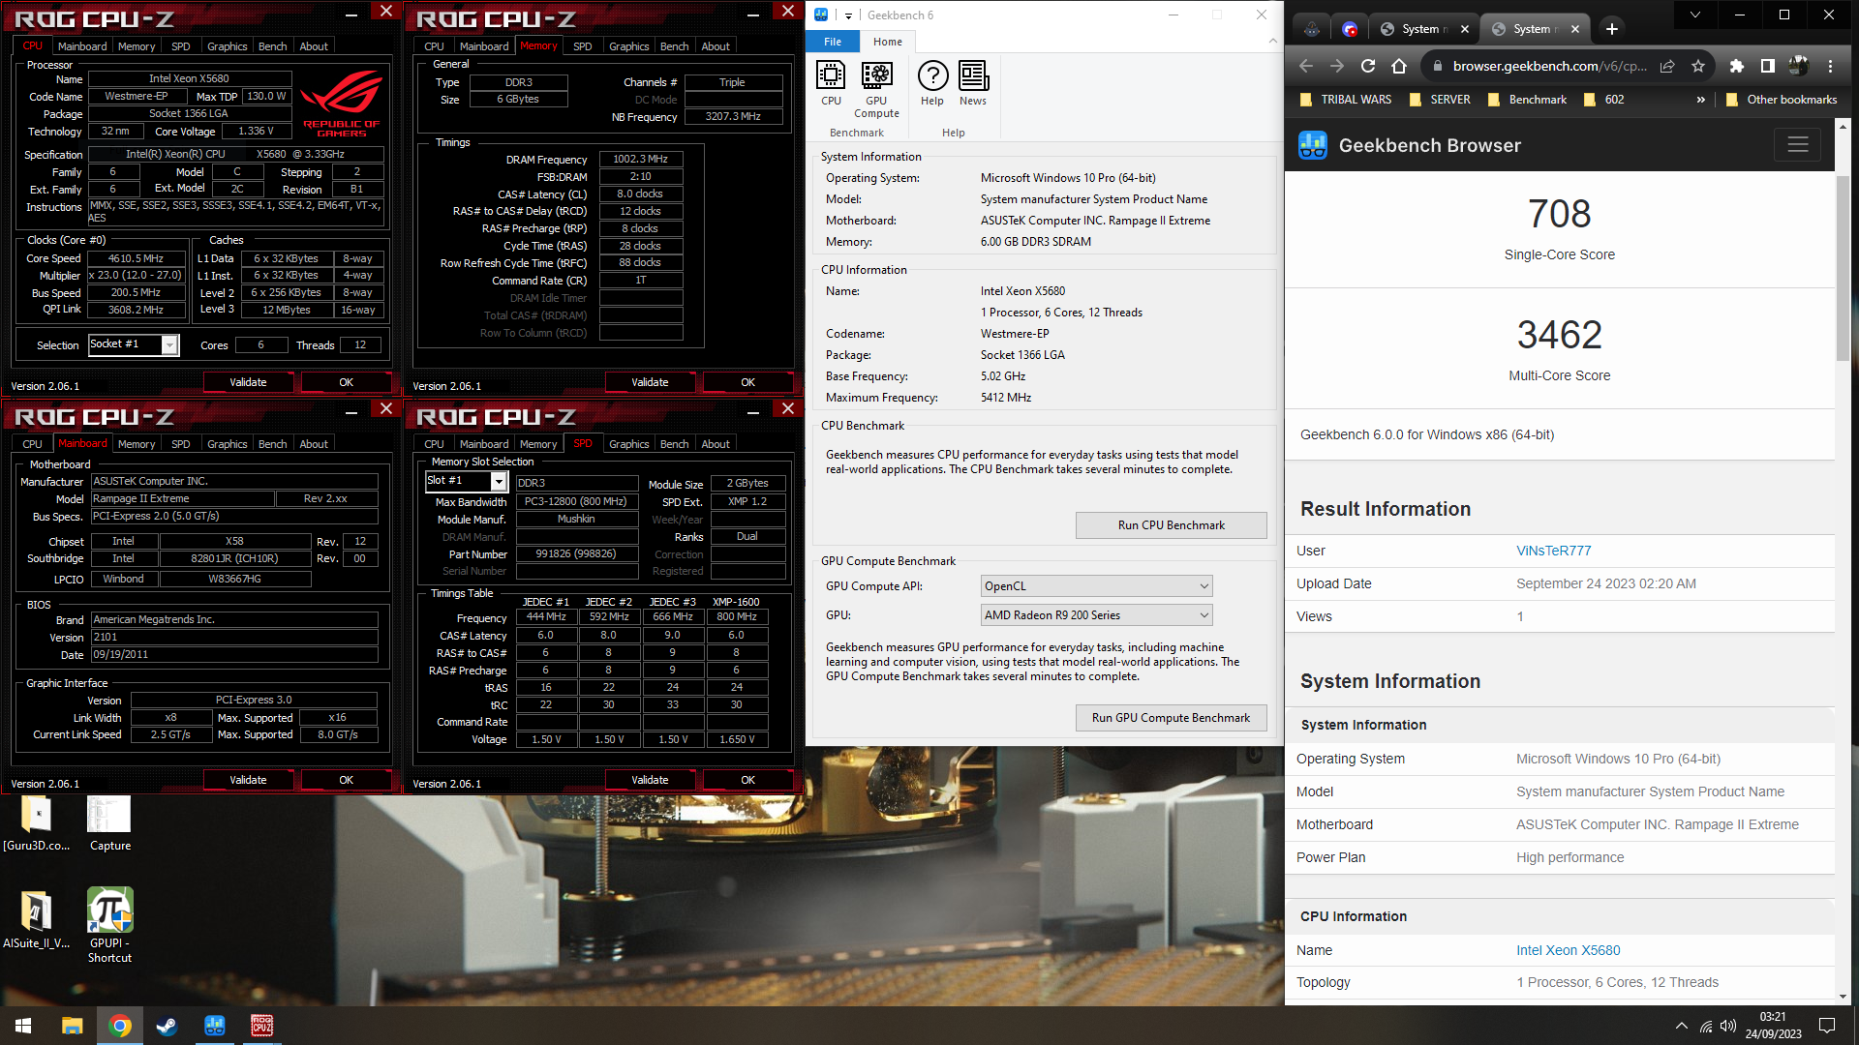Click Validate in the CPU tab CPU-Z window

click(248, 382)
